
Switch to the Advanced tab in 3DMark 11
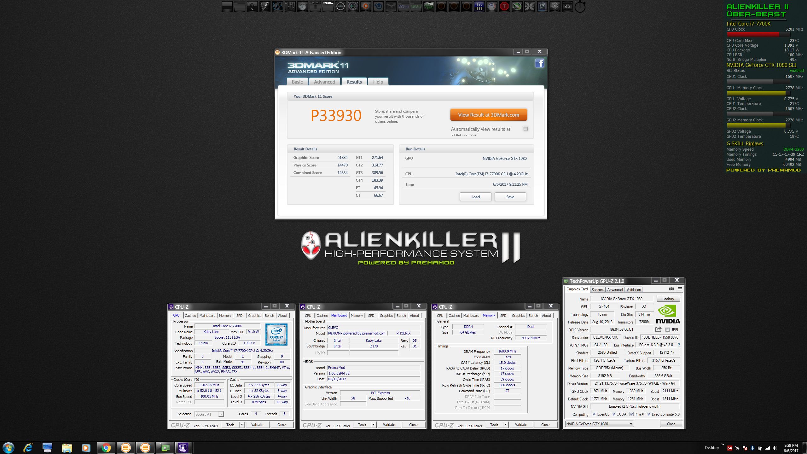[324, 82]
